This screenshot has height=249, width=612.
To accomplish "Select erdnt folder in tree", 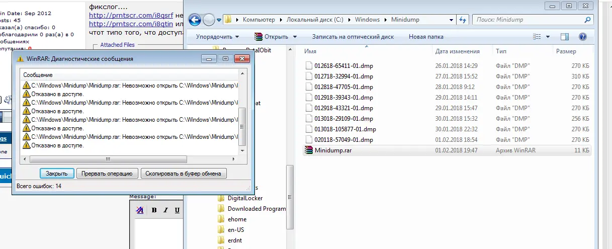I will coord(235,240).
